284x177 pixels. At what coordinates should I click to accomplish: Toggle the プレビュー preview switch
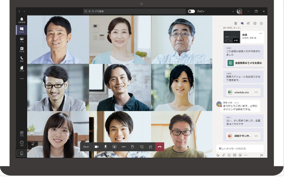click(192, 11)
